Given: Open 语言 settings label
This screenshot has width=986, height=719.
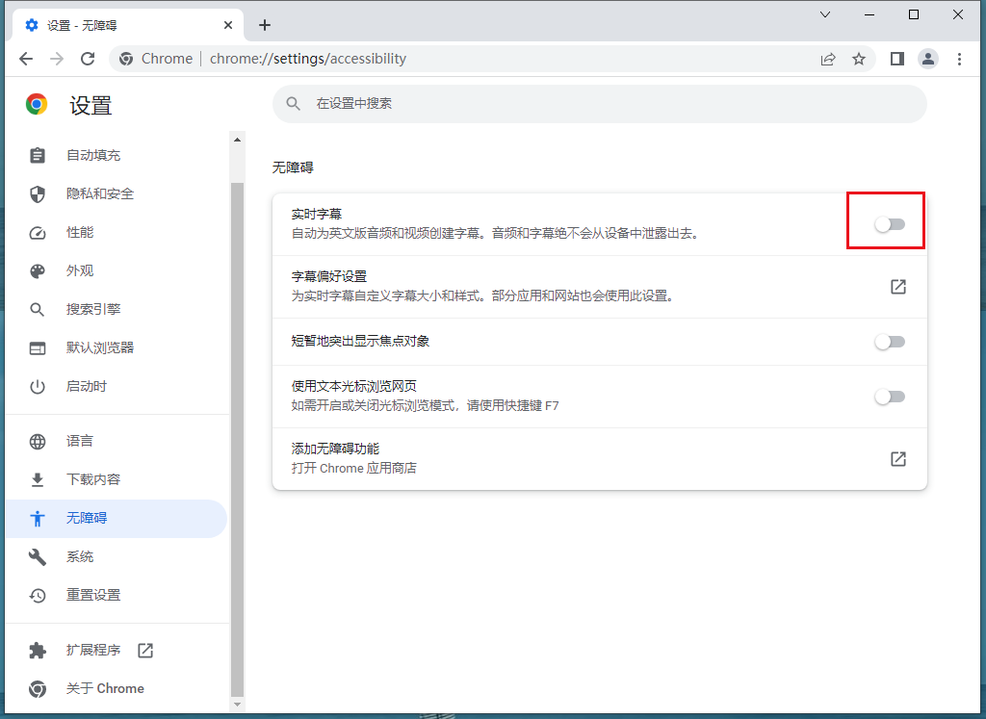Looking at the screenshot, I should [79, 441].
